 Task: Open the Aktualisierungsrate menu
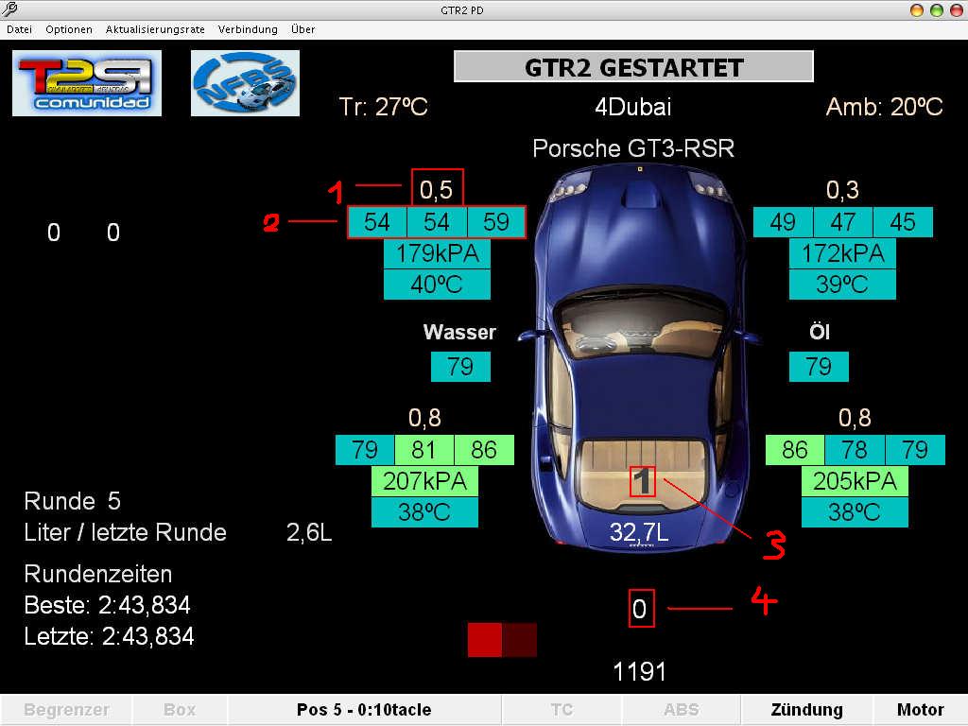(x=155, y=29)
